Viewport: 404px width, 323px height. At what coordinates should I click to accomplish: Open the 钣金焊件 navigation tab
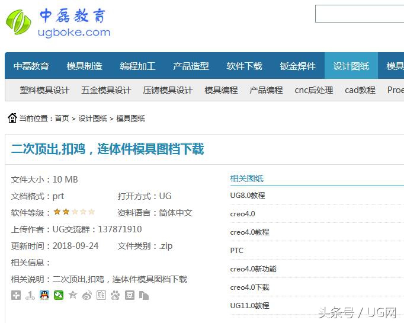297,66
